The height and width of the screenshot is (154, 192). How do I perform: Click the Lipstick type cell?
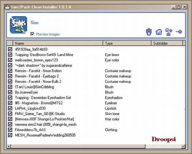(111, 108)
